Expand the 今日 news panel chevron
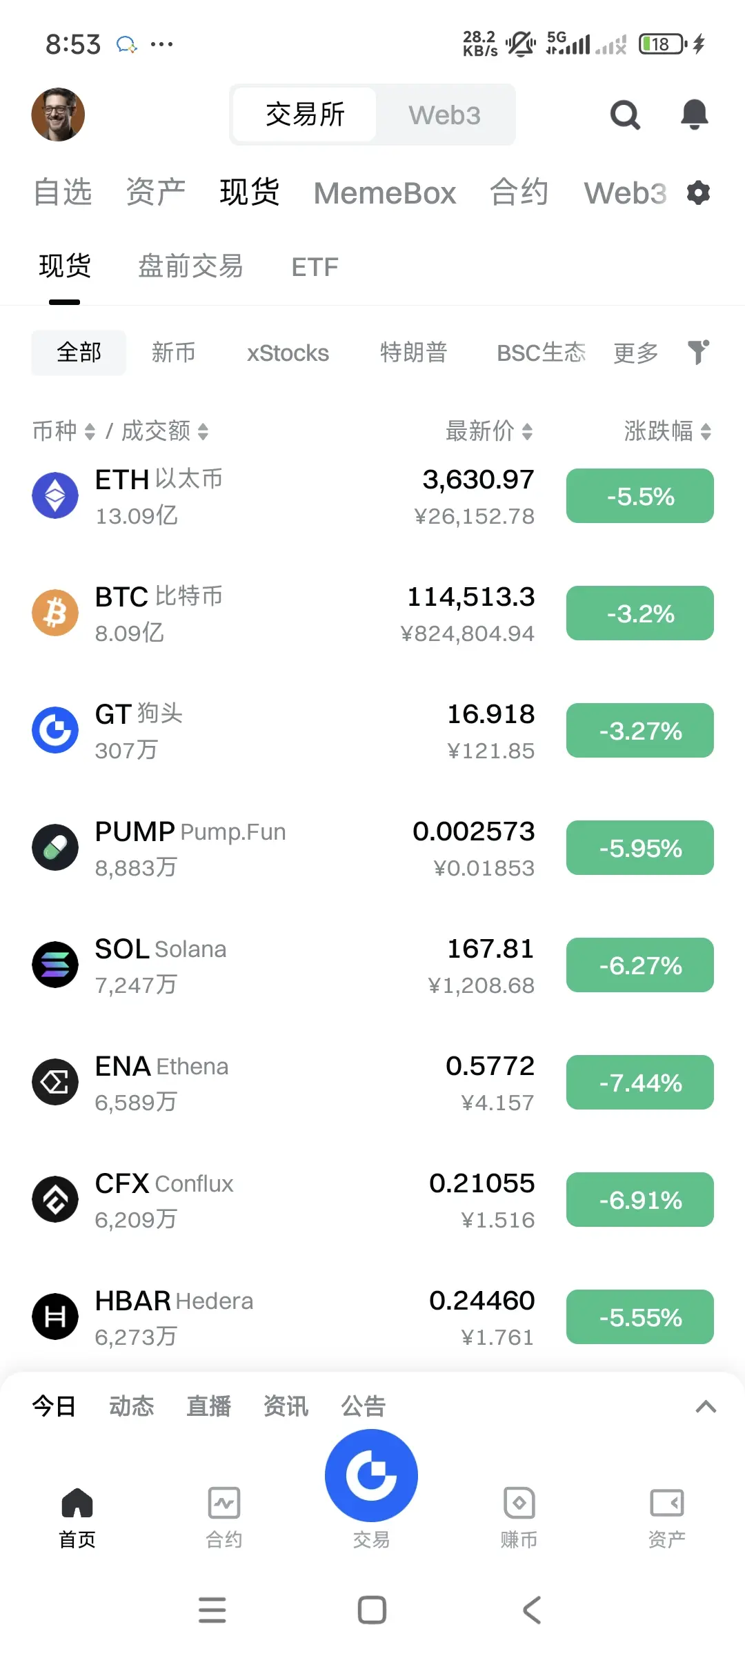This screenshot has width=745, height=1656. [x=706, y=1406]
